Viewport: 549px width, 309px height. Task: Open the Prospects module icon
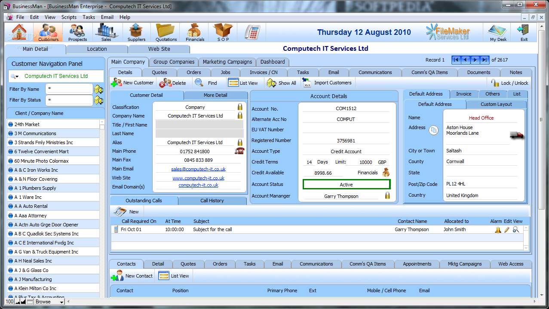pos(77,32)
